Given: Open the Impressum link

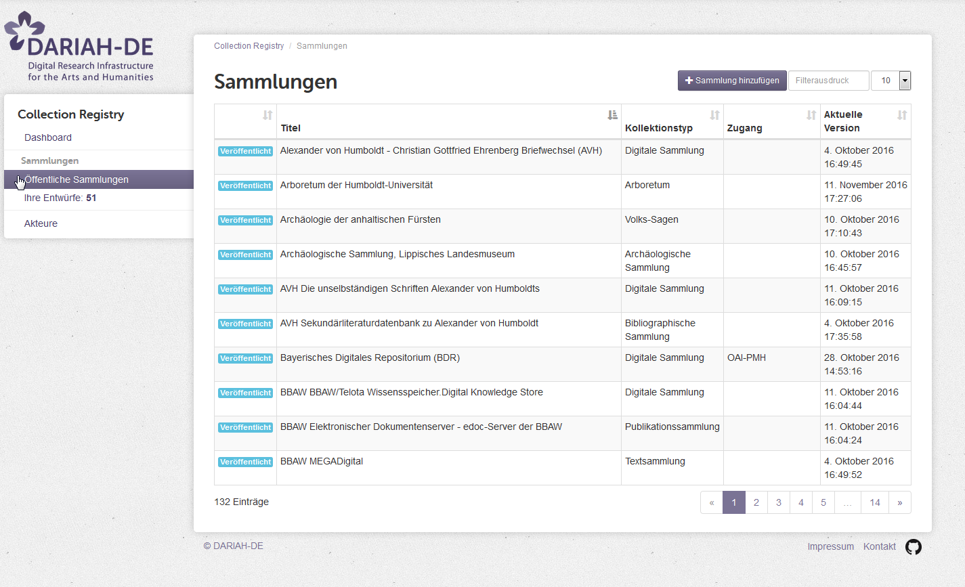Looking at the screenshot, I should tap(830, 546).
